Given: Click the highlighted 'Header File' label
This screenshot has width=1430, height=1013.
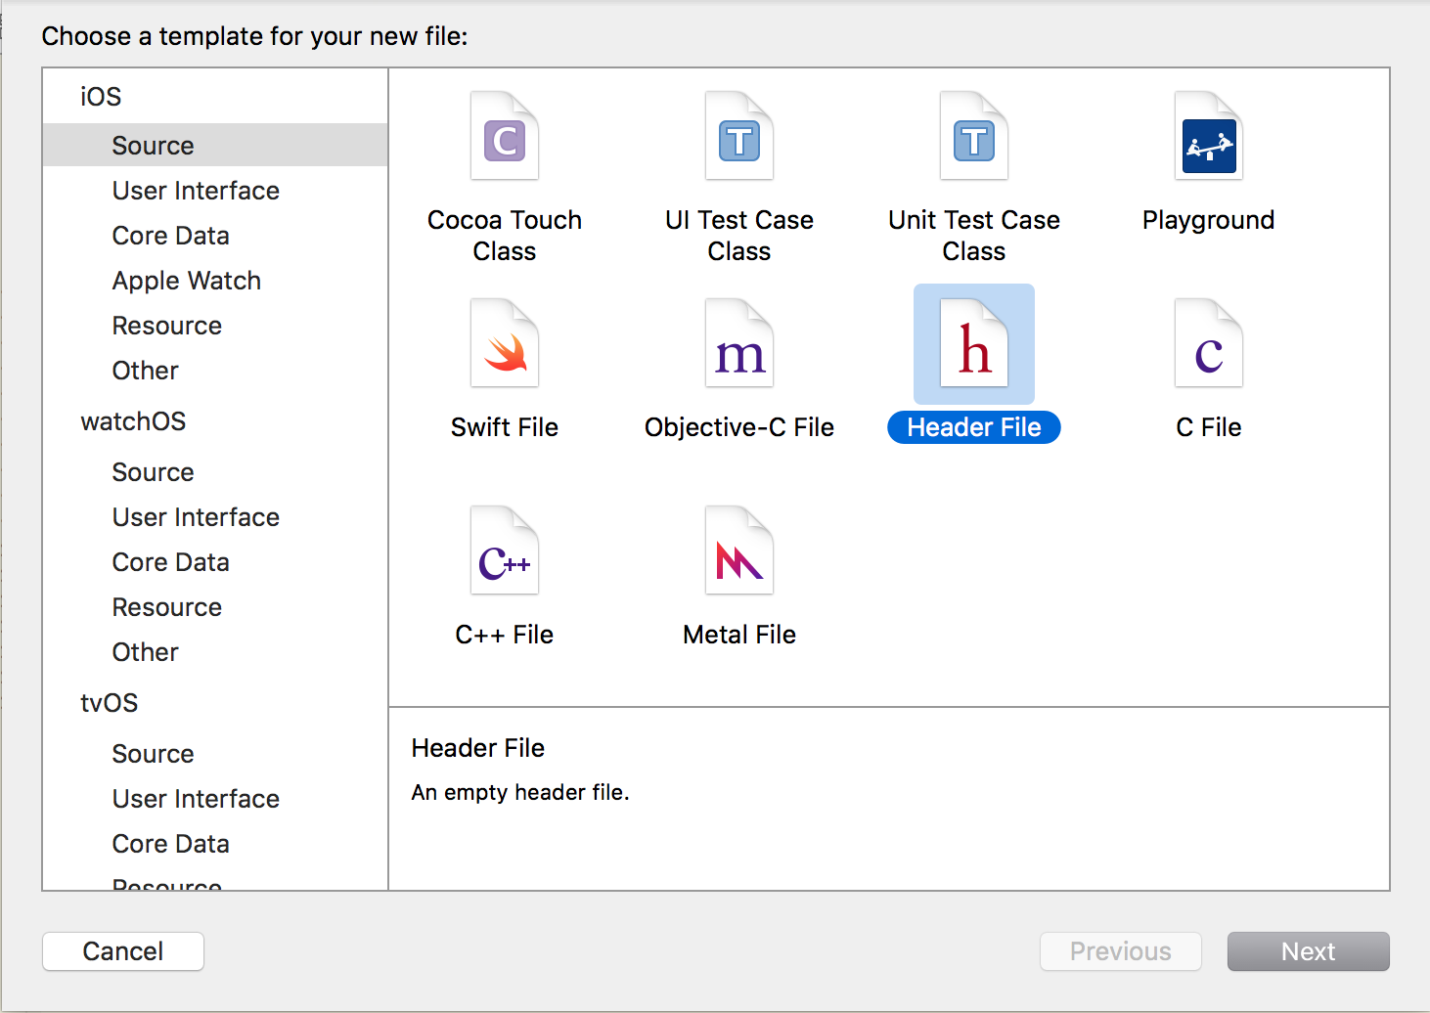Looking at the screenshot, I should tap(974, 427).
